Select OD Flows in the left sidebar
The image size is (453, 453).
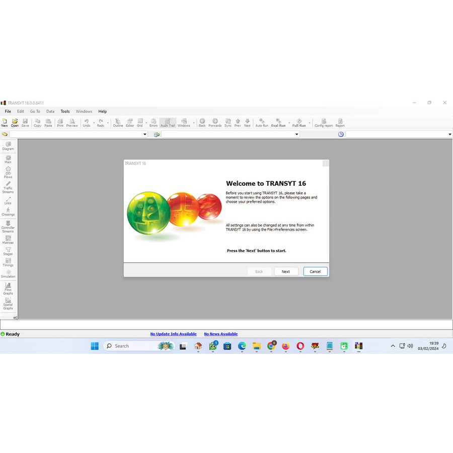click(8, 173)
